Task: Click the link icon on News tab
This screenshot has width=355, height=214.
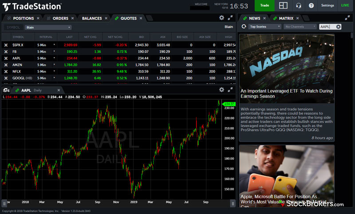Action: click(245, 18)
